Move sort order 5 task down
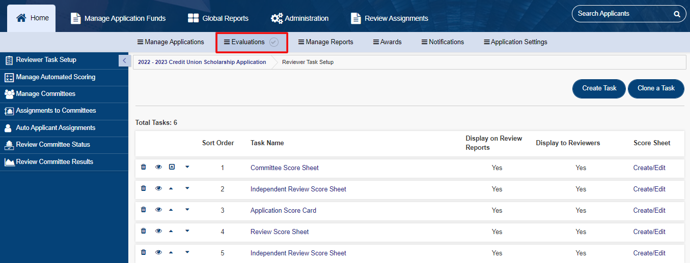The height and width of the screenshot is (263, 690). pyautogui.click(x=187, y=252)
